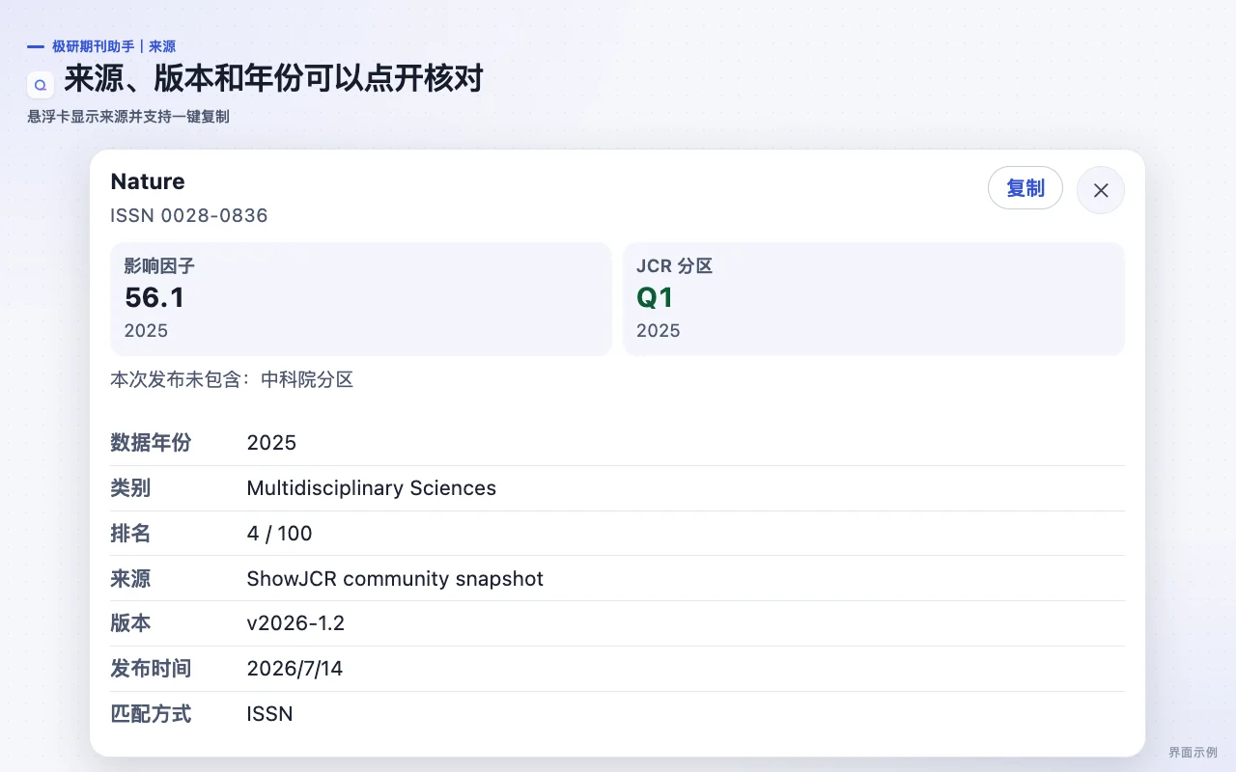This screenshot has width=1236, height=772.
Task: Close the Nature journal card
Action: (x=1101, y=190)
